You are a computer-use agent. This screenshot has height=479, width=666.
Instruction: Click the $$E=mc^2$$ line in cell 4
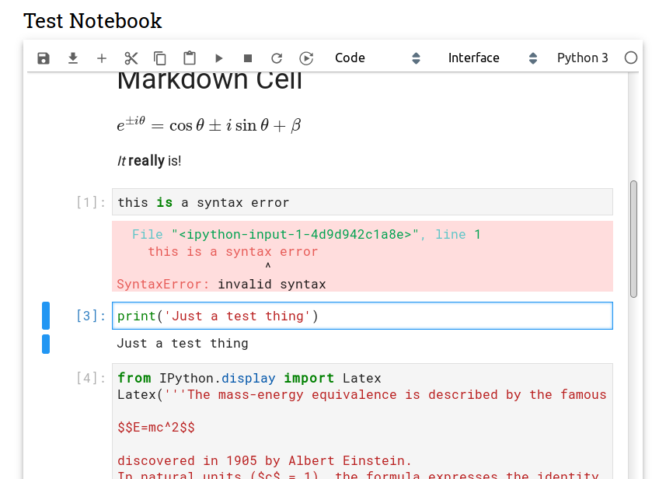click(156, 427)
